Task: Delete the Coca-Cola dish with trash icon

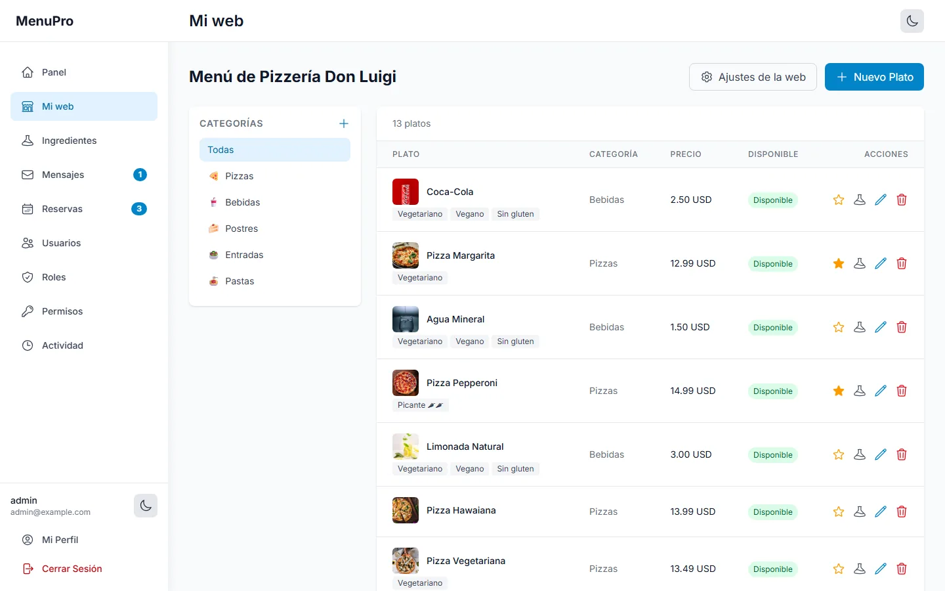Action: click(x=902, y=200)
